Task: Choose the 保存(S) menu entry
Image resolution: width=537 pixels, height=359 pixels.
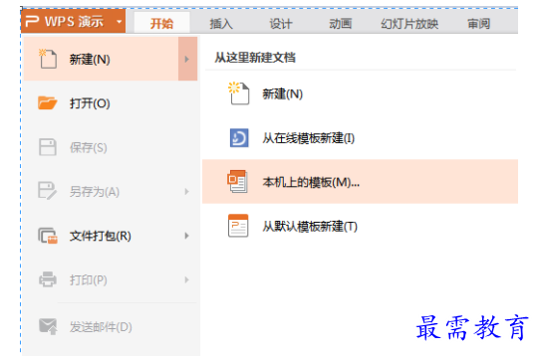Action: [x=111, y=147]
